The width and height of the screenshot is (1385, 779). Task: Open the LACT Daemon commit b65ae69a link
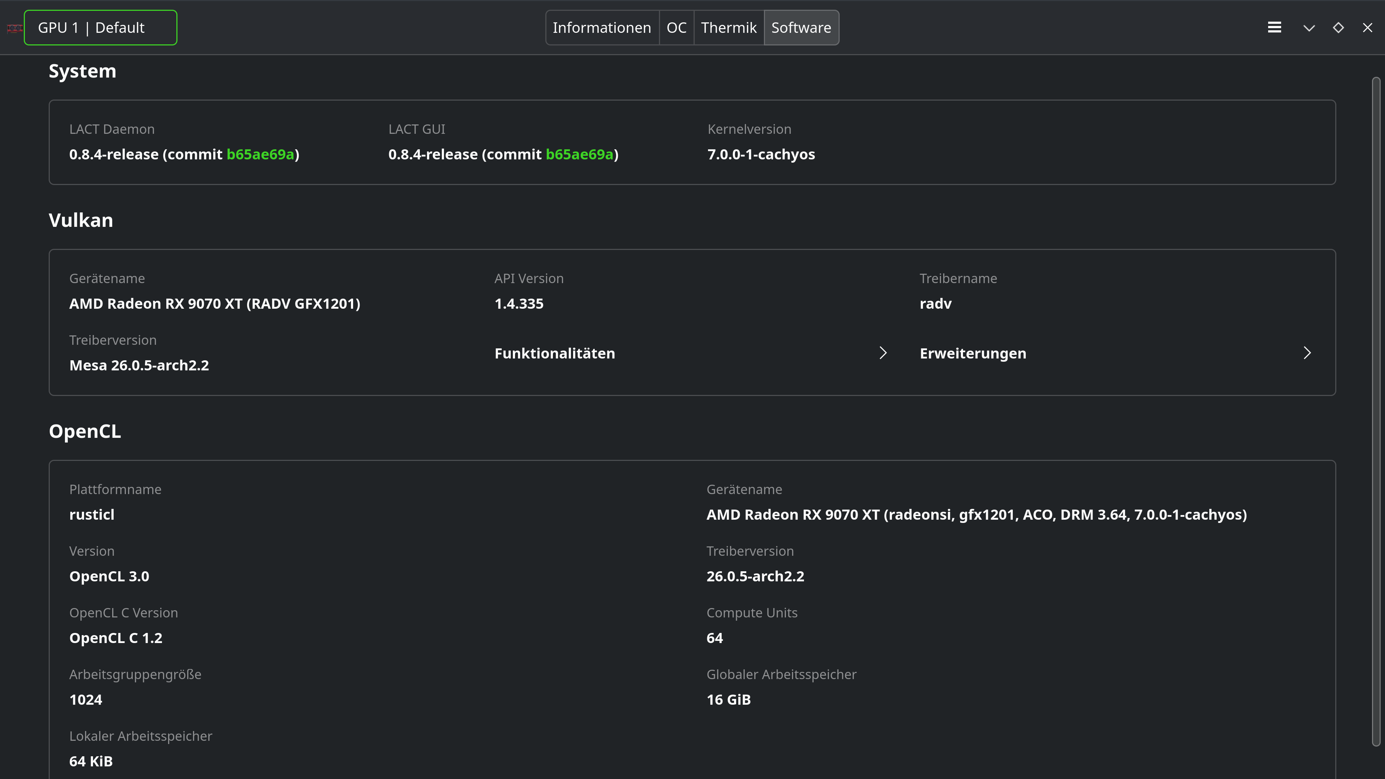(x=260, y=154)
